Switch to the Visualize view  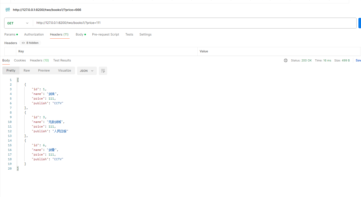pyautogui.click(x=64, y=71)
